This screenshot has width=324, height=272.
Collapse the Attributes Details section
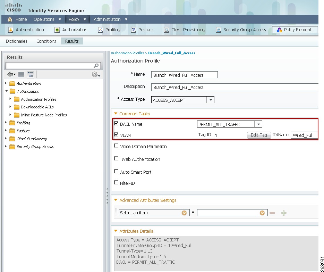click(x=116, y=231)
